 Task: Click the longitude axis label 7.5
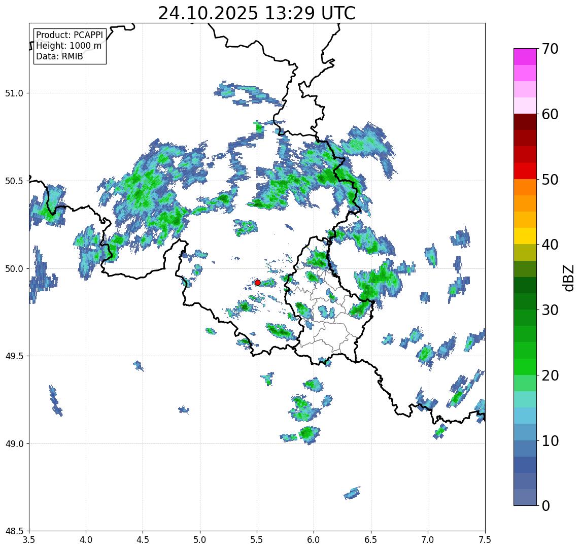485,539
